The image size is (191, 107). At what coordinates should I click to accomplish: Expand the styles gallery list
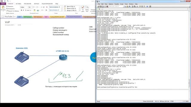coord(62,11)
